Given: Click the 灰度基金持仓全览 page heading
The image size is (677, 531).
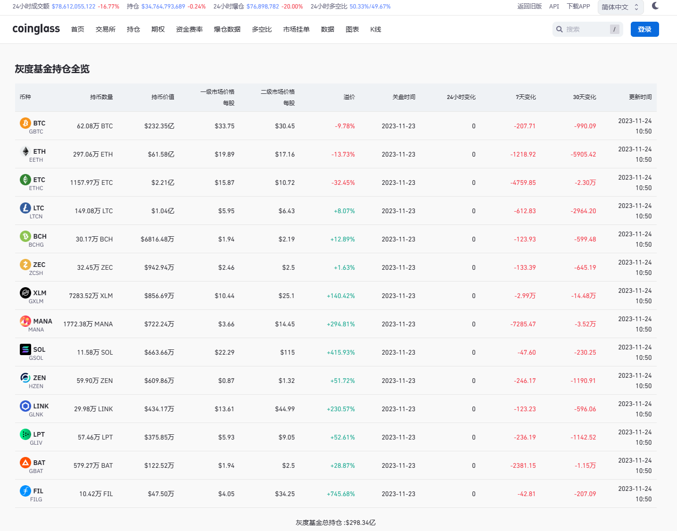Looking at the screenshot, I should coord(52,69).
